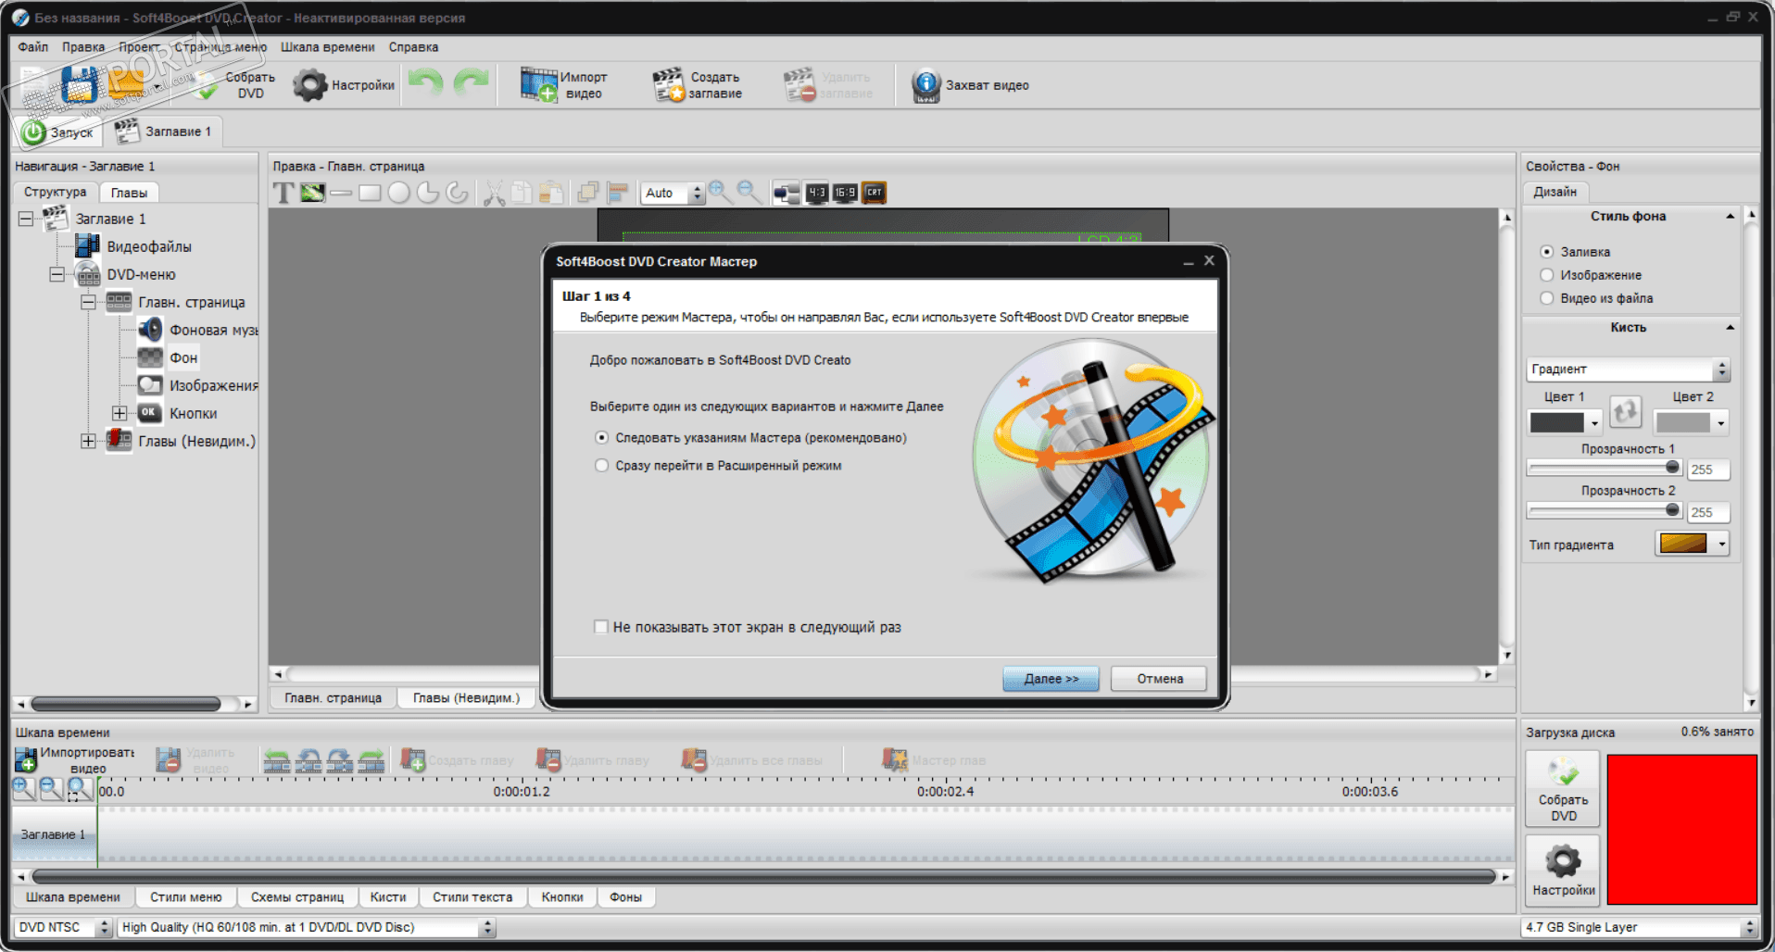This screenshot has height=952, width=1775.
Task: Click the Далее >> button in the wizard
Action: [x=1051, y=679]
